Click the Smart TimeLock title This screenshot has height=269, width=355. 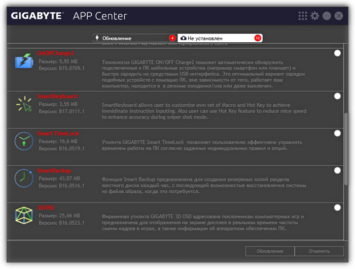(58, 133)
